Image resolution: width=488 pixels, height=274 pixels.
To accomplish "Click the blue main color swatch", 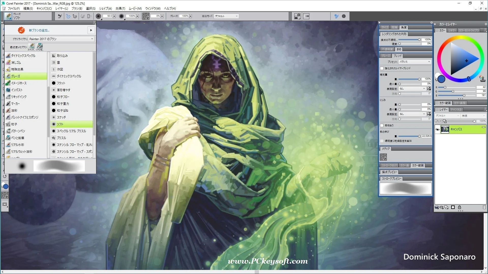I will [x=441, y=79].
